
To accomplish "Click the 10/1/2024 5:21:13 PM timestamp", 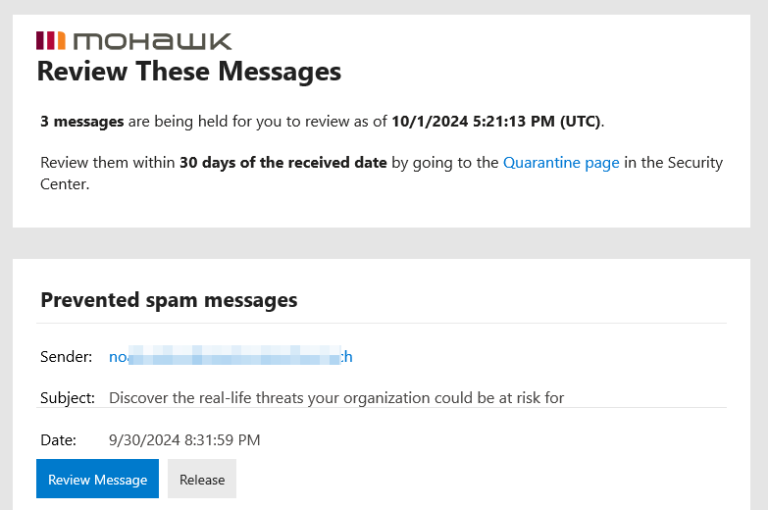I will point(495,122).
